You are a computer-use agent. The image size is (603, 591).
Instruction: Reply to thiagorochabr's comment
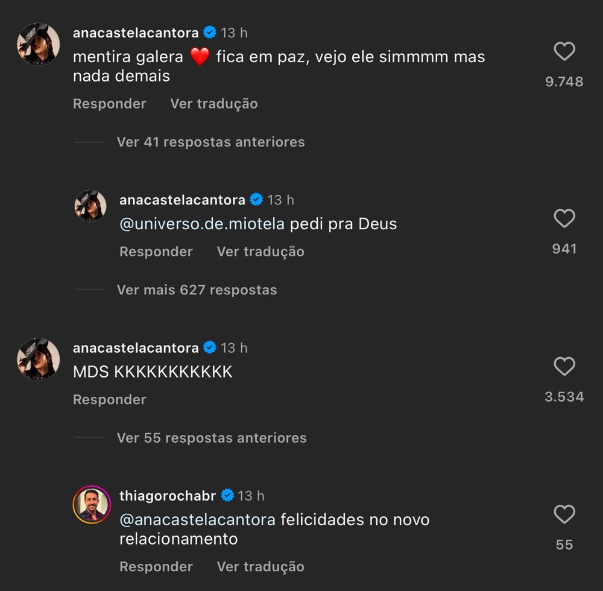(156, 567)
